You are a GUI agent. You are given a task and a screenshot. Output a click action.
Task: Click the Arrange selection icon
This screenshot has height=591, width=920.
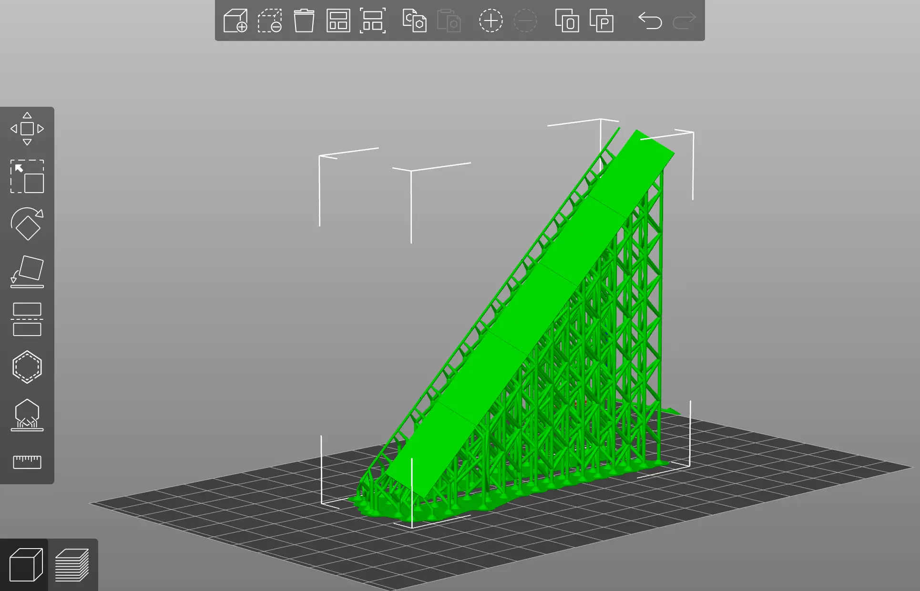[373, 21]
